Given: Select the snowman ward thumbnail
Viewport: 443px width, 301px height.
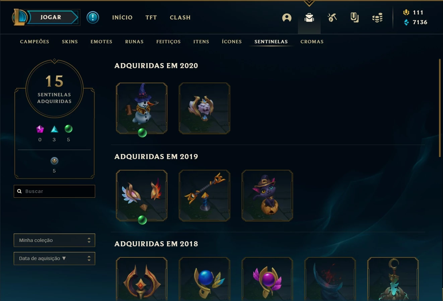Looking at the screenshot, I should point(142,108).
